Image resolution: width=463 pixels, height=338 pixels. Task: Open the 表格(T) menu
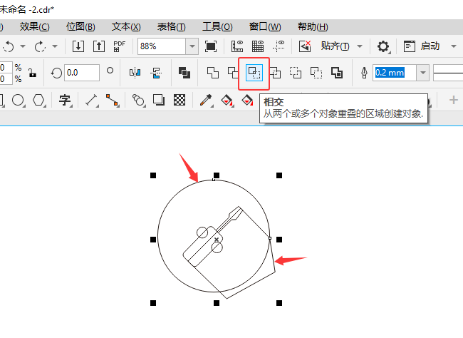click(171, 27)
